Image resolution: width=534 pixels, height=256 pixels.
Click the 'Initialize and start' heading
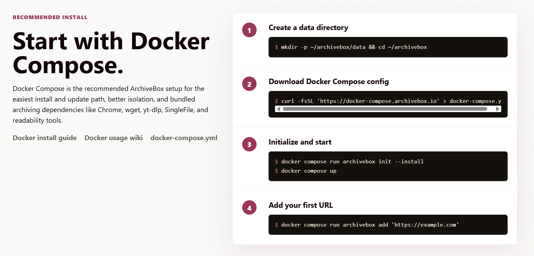pos(300,142)
